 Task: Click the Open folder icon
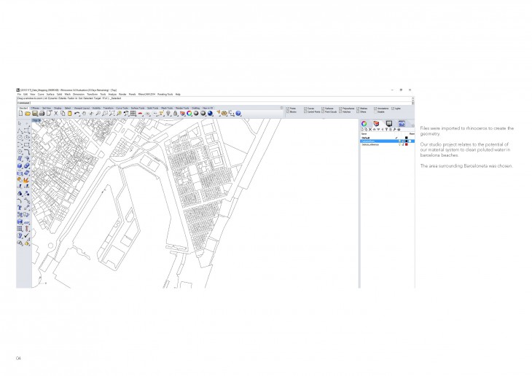[27, 114]
